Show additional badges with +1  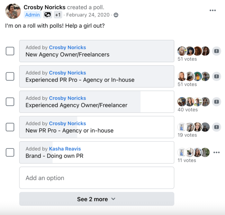[x=58, y=15]
